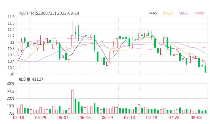The height and width of the screenshot is (124, 210).
Task: Click the 06-07 date label
Action: coord(63,118)
